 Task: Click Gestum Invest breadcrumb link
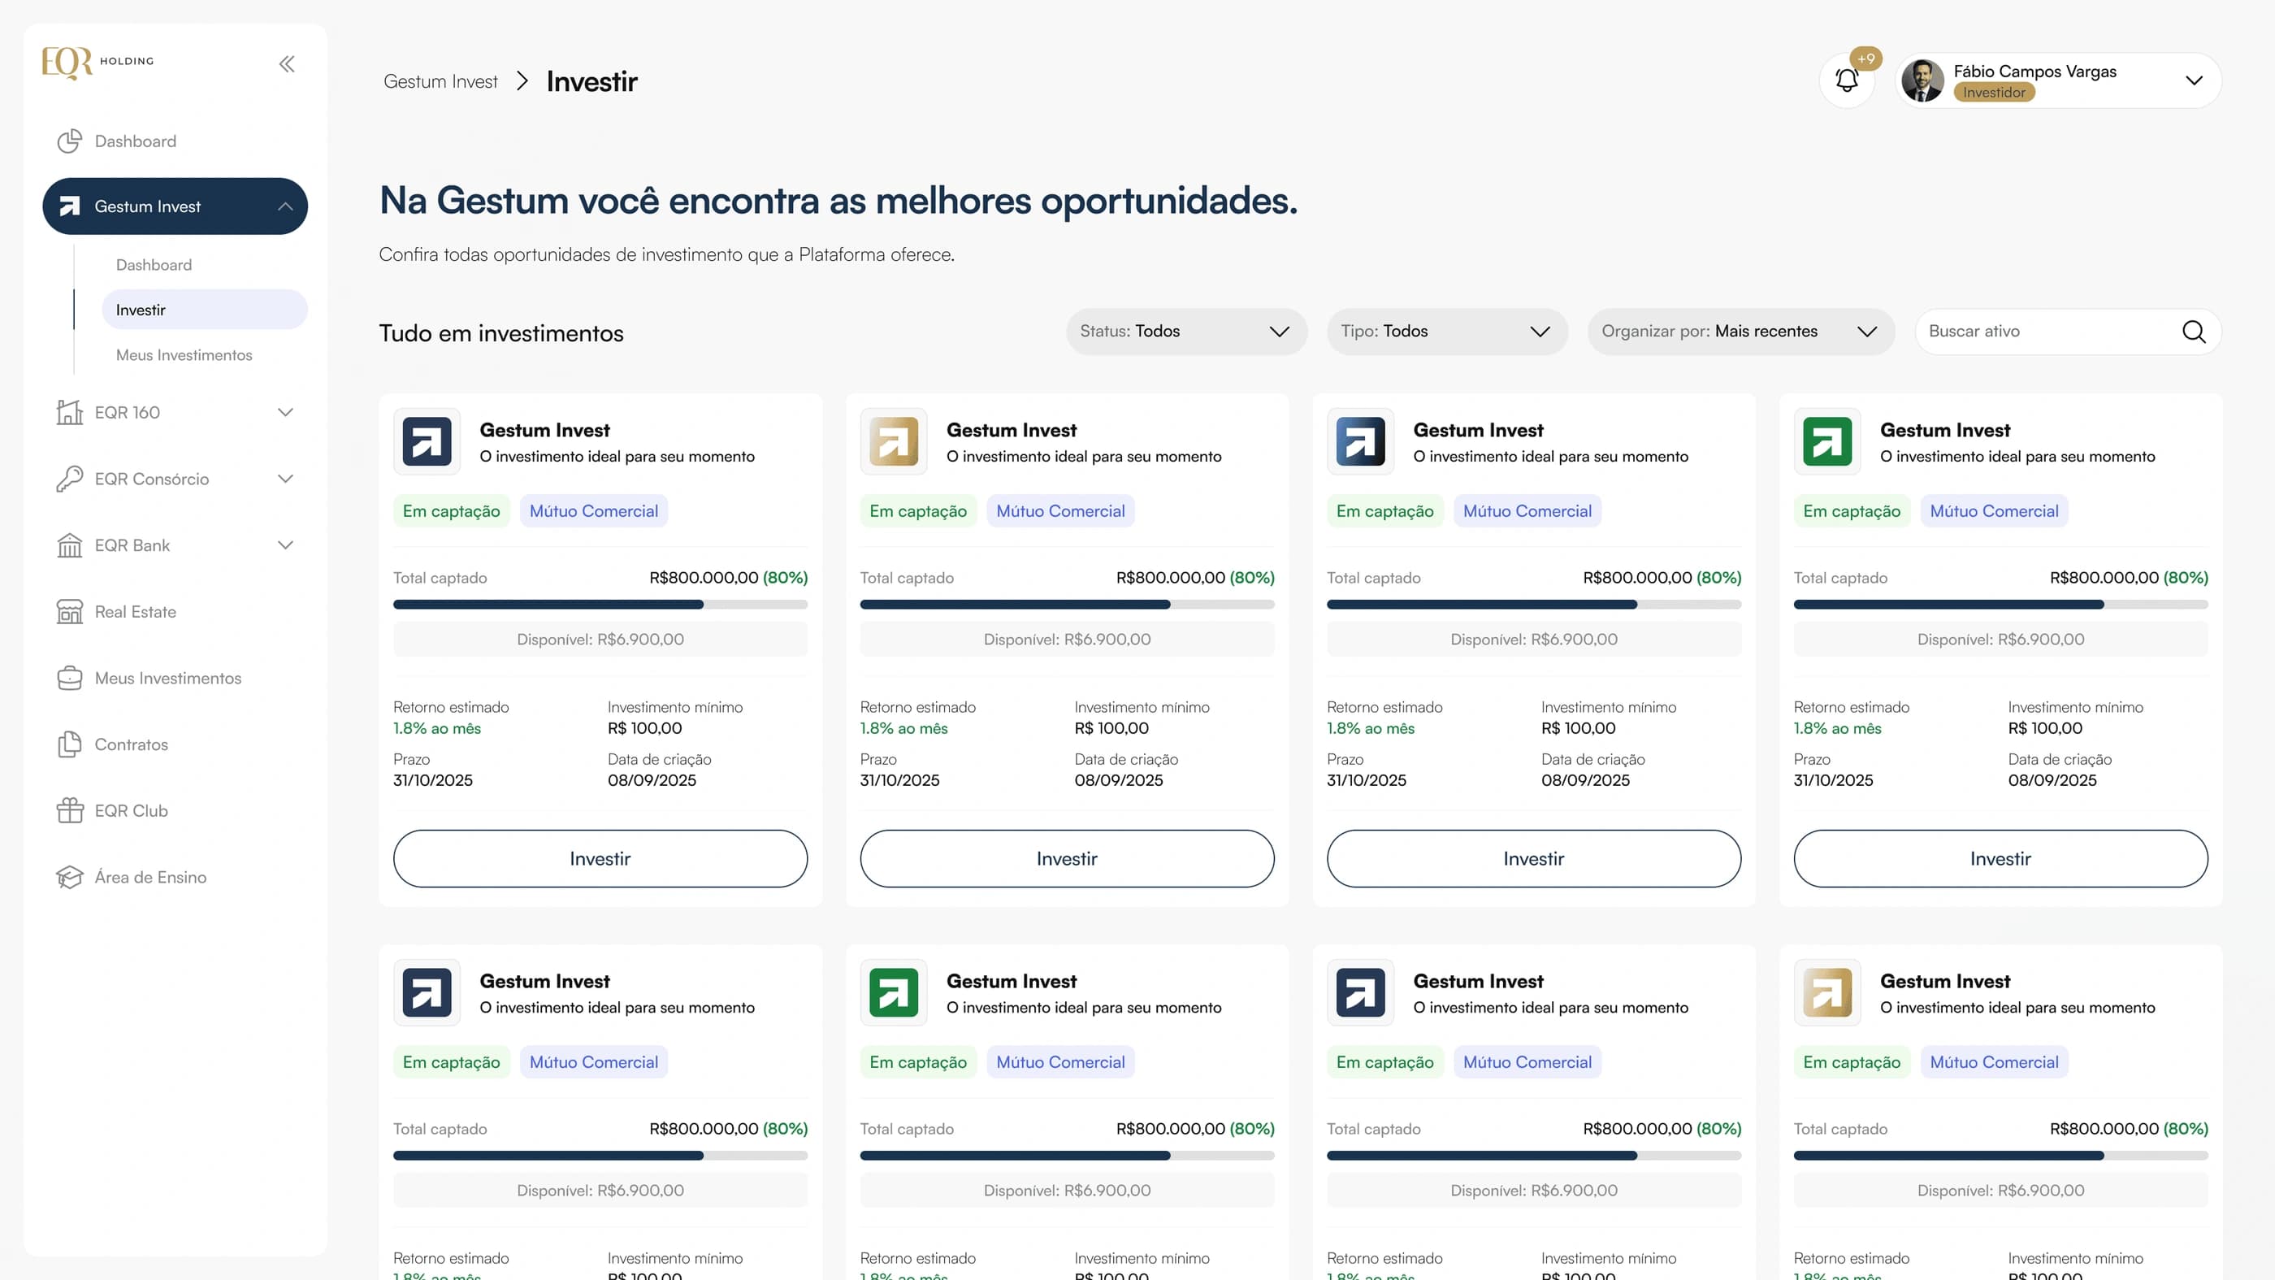[x=440, y=81]
